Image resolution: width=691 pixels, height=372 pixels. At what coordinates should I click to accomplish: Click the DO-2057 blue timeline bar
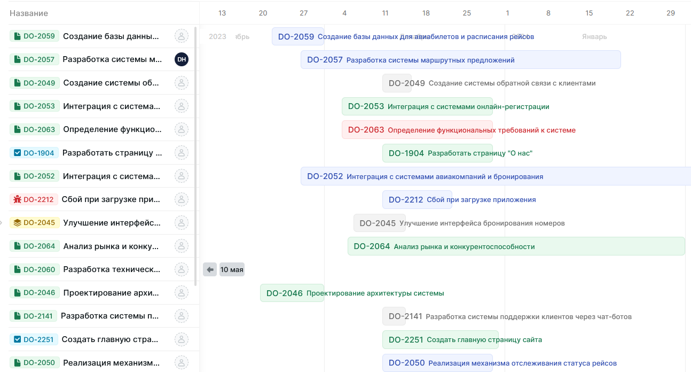pyautogui.click(x=460, y=60)
